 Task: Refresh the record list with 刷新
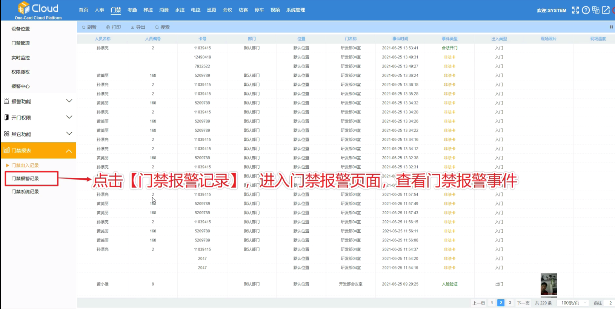click(89, 27)
